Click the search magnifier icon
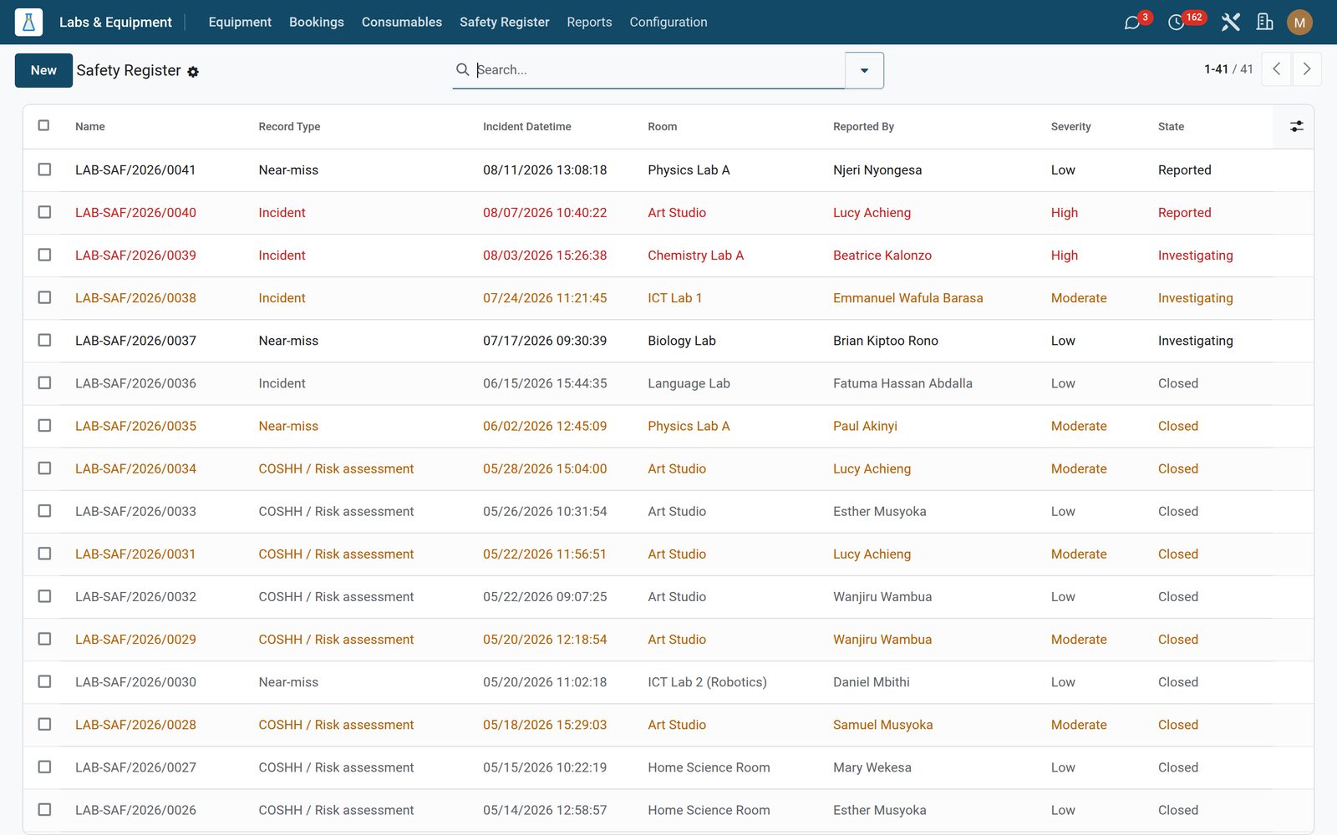The width and height of the screenshot is (1337, 835). (x=462, y=70)
